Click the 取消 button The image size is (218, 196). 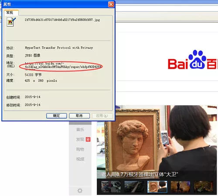(79, 116)
